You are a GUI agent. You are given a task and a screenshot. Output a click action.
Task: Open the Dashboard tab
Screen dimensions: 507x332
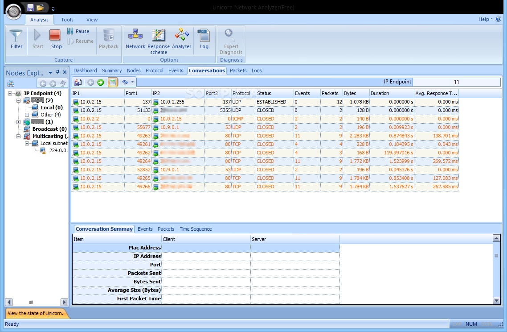85,71
